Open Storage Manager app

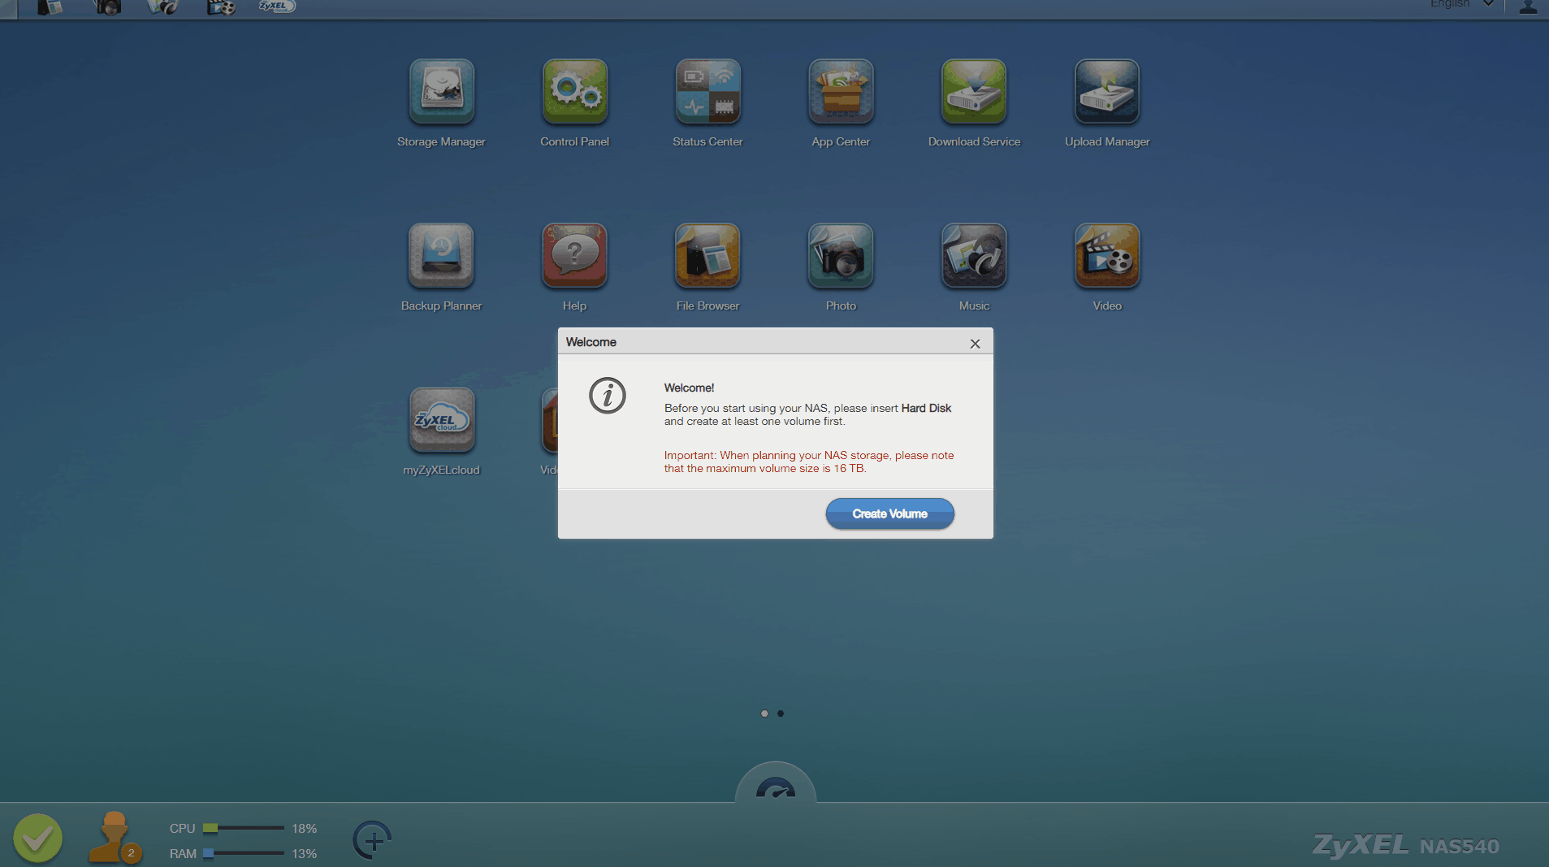click(x=441, y=92)
